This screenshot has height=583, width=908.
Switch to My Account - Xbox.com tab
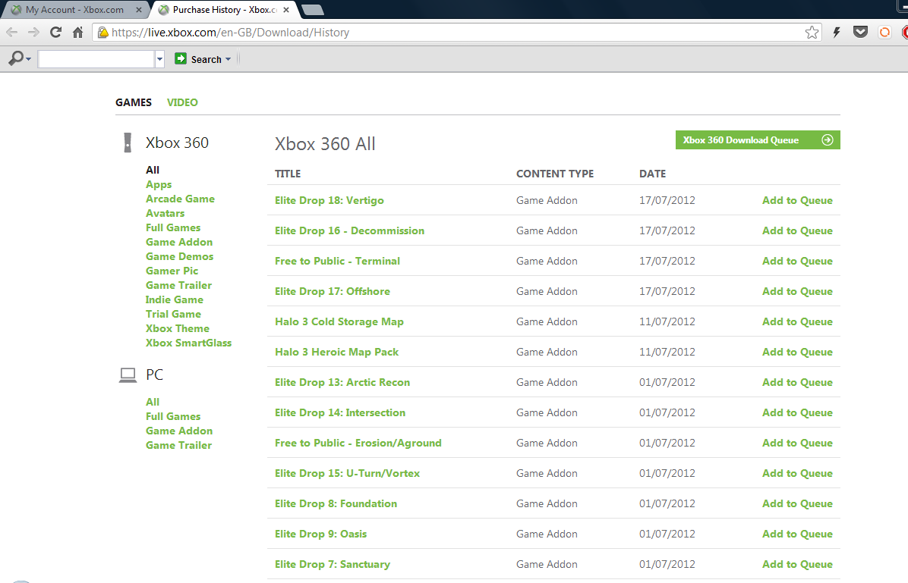tap(74, 10)
